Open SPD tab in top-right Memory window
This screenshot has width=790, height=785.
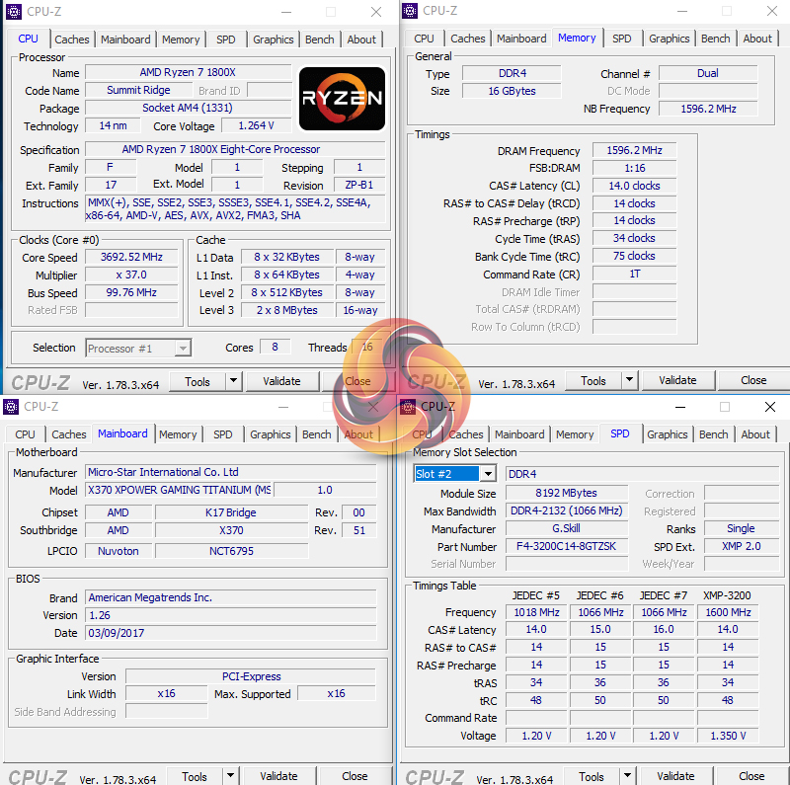622,39
